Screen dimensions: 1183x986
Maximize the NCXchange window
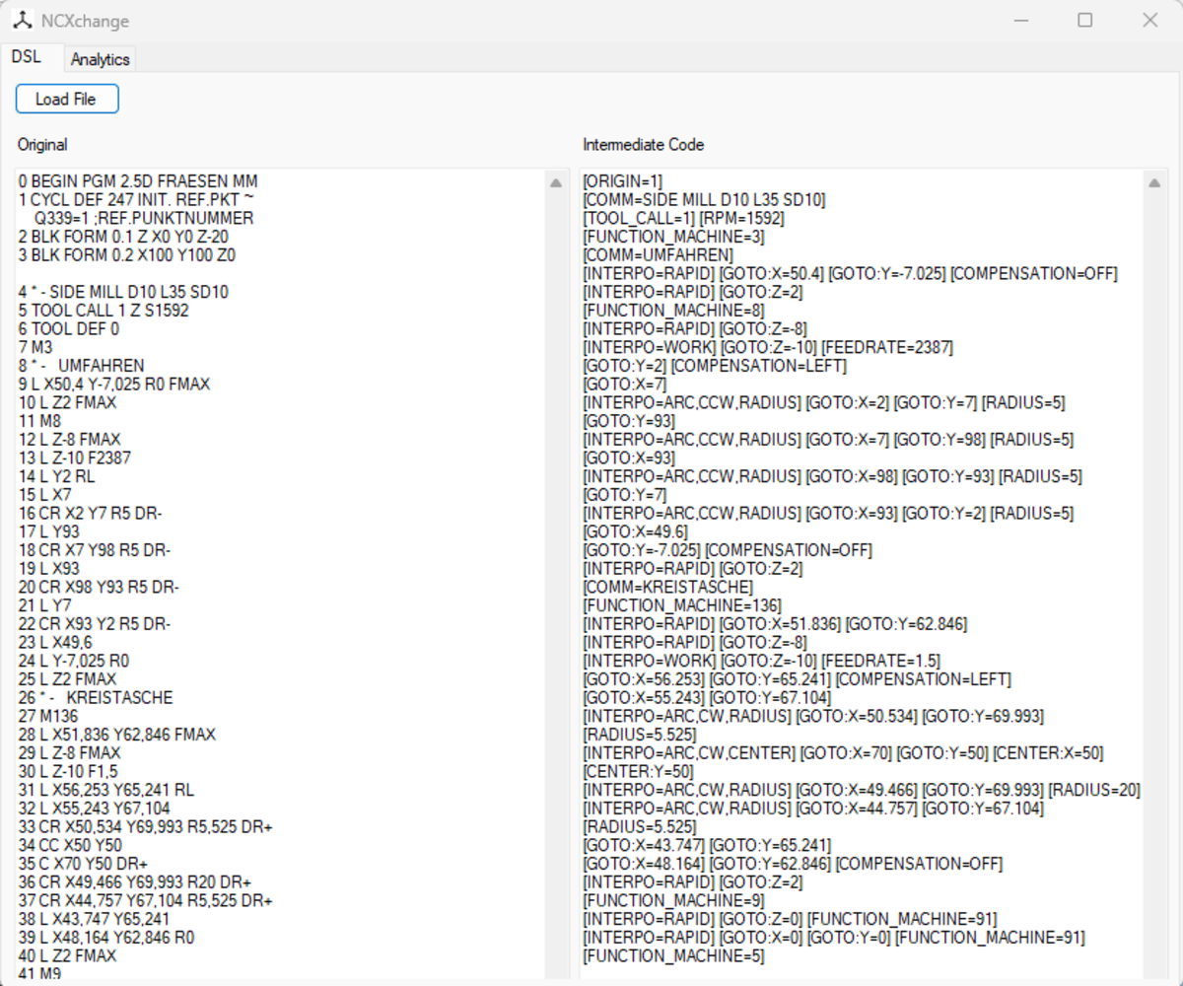tap(1084, 21)
